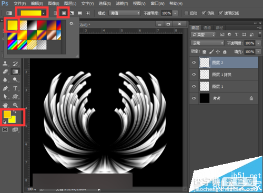Click gradient preview to edit gradient
The width and height of the screenshot is (263, 193).
point(31,13)
